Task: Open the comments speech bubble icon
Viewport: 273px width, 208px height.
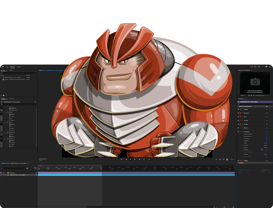Action: point(266,67)
